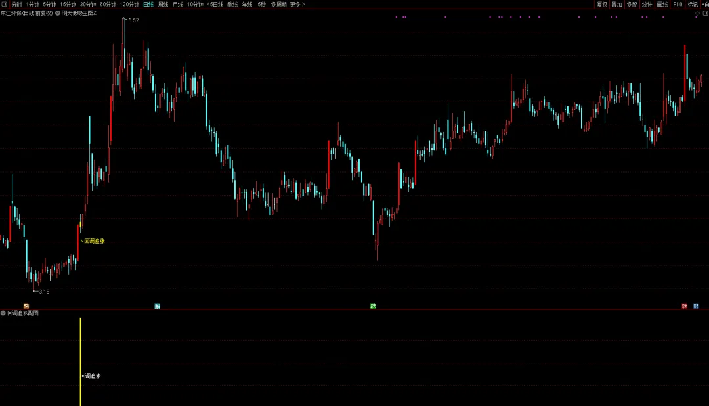Click the 叠加 overlay button
Viewport: 709px width, 406px height.
pos(617,4)
